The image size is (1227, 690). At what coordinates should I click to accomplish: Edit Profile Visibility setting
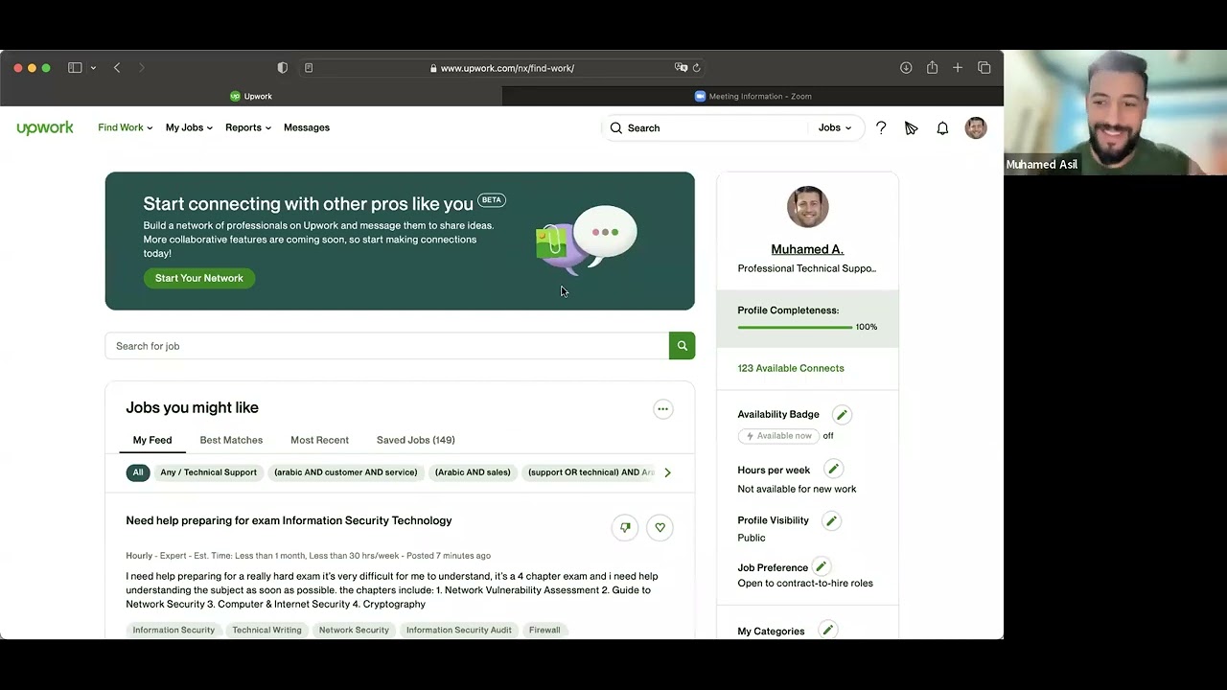click(x=831, y=520)
